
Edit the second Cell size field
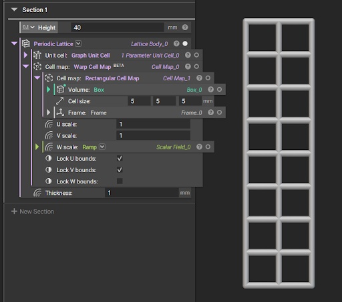(164, 101)
